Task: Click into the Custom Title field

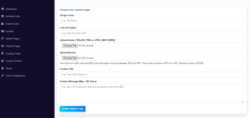Action: [152, 75]
